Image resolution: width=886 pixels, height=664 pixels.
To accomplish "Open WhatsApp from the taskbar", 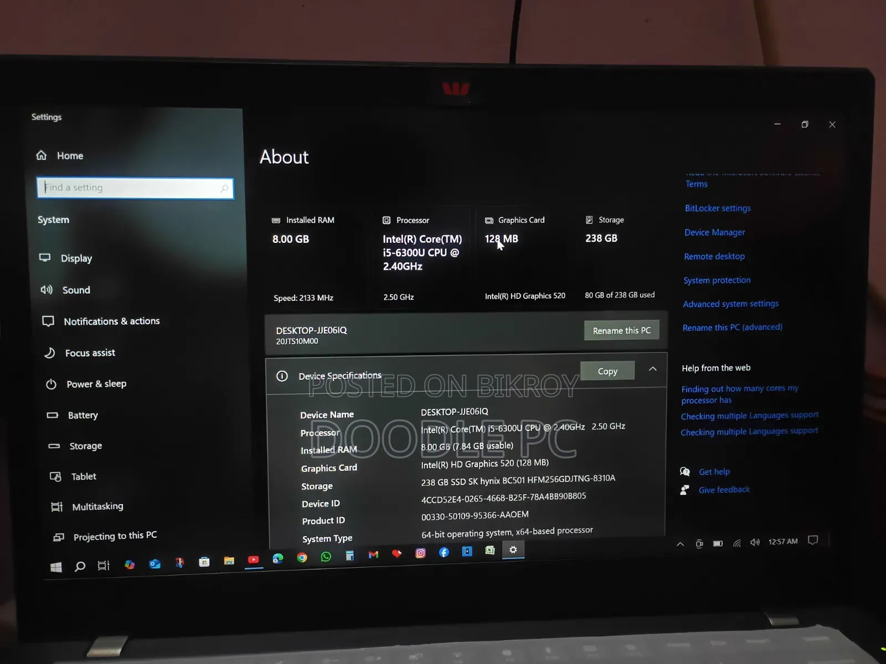I will tap(326, 557).
